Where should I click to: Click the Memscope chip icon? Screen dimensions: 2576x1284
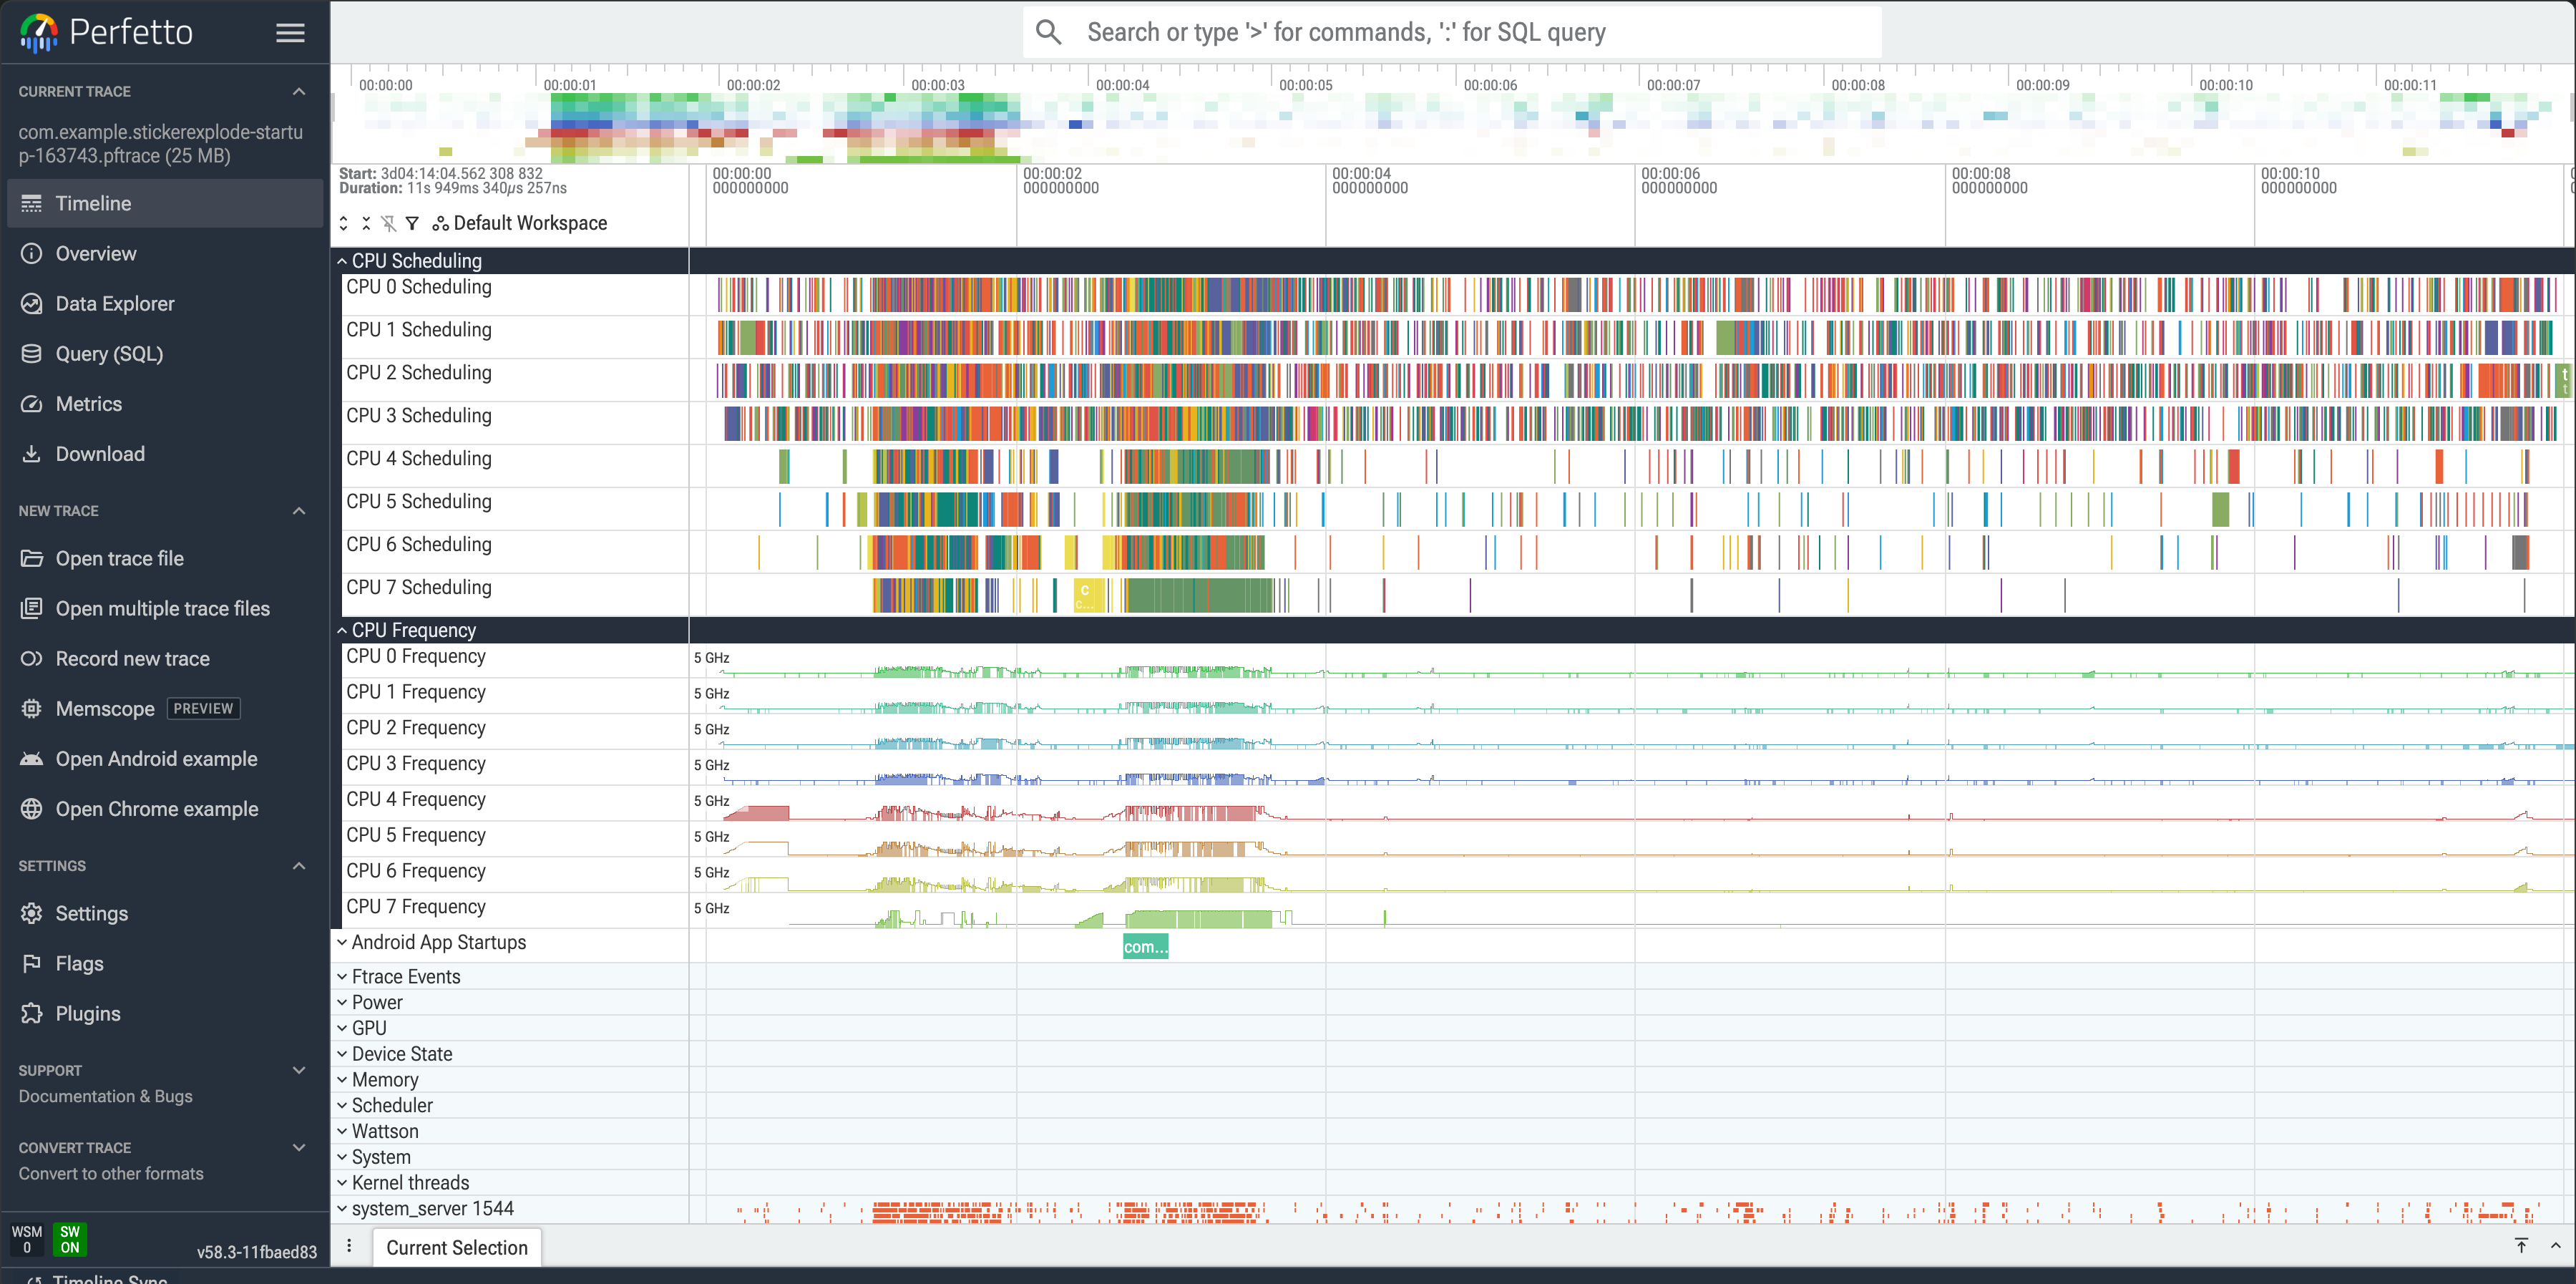click(32, 708)
